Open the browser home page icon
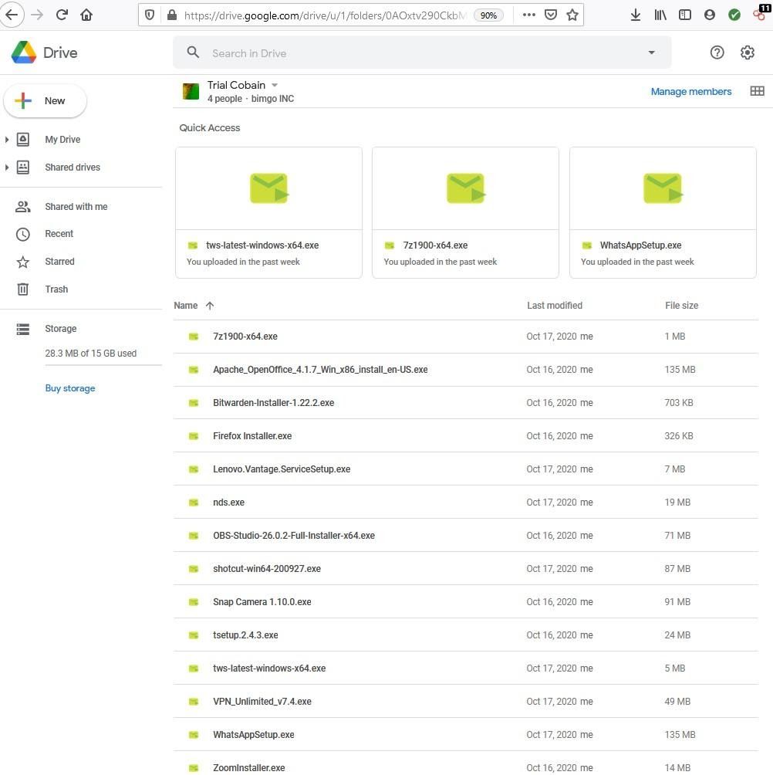 click(86, 15)
